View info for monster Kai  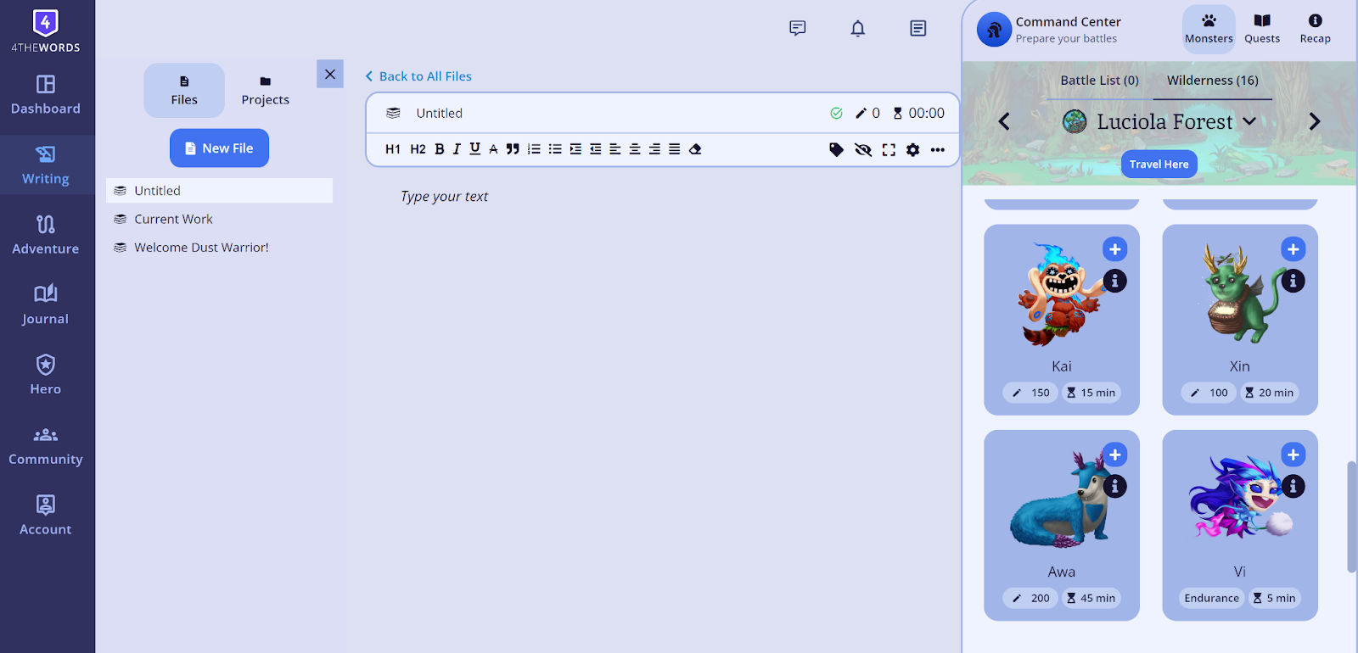(1115, 281)
